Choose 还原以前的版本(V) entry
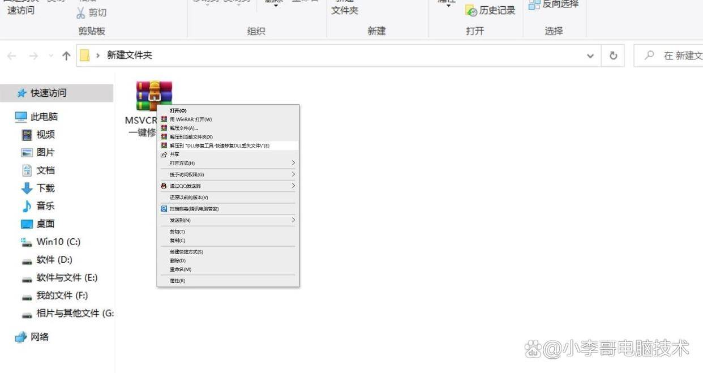This screenshot has width=703, height=373. point(228,197)
